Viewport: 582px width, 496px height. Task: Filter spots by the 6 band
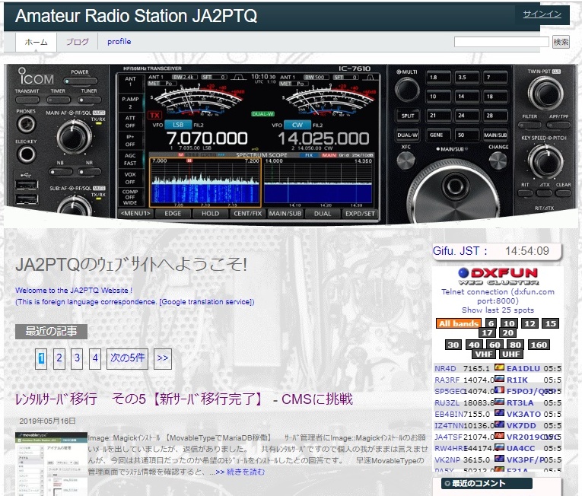click(x=491, y=323)
